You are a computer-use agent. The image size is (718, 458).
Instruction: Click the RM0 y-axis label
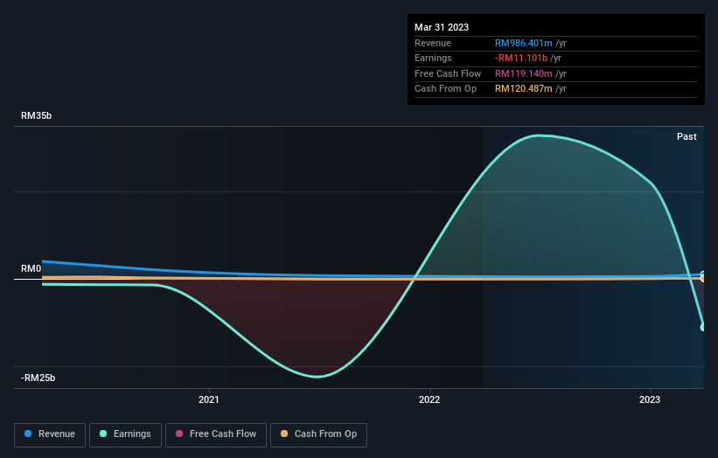click(31, 268)
